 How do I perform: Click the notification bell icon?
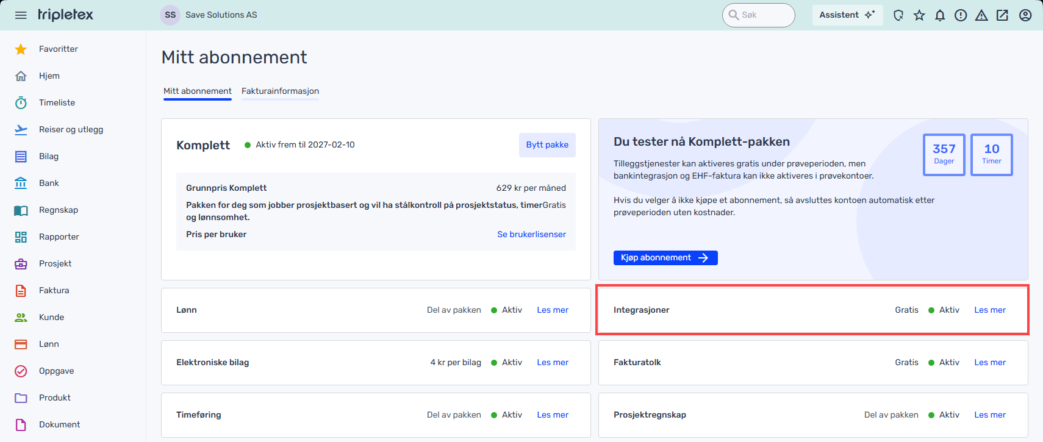(x=940, y=15)
